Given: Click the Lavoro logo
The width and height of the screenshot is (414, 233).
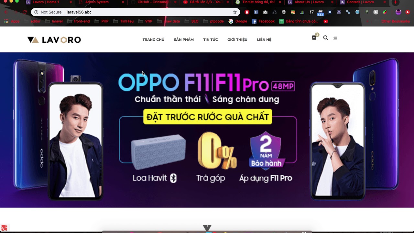Looking at the screenshot, I should (54, 40).
